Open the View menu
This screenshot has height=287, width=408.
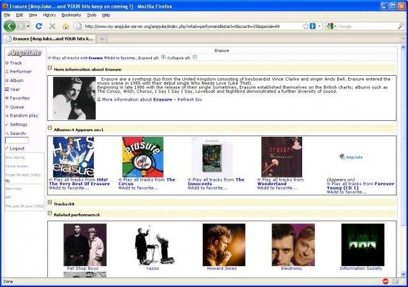pos(33,15)
